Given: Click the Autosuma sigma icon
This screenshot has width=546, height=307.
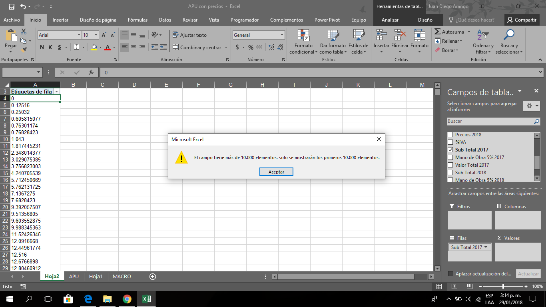Looking at the screenshot, I should [x=438, y=32].
